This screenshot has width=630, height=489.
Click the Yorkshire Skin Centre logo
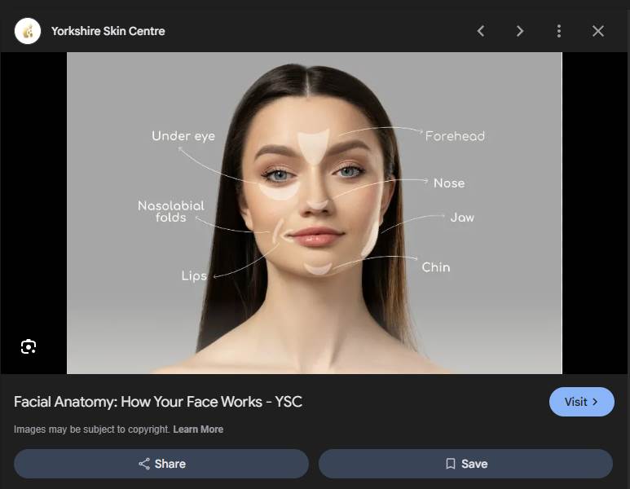28,31
